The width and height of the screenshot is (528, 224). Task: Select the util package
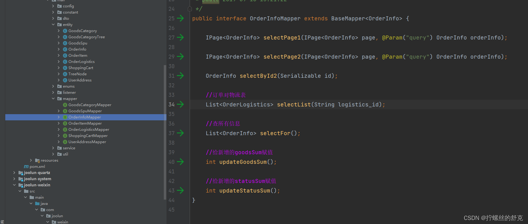(x=65, y=154)
